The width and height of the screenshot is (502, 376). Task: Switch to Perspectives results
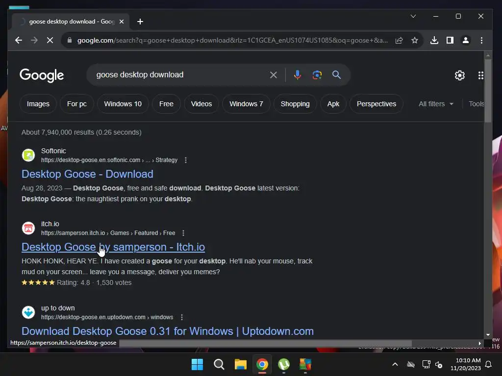click(x=376, y=104)
